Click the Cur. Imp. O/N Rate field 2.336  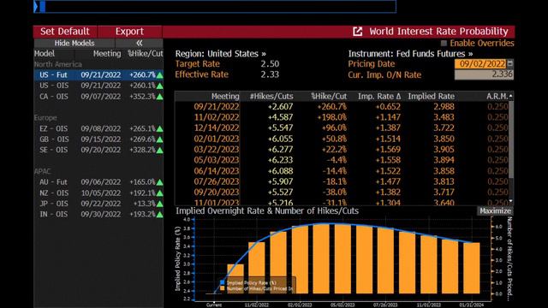coord(484,74)
